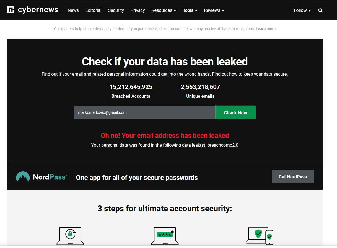The height and width of the screenshot is (248, 337).
Task: Click the devices with shield checkmarks icon
Action: (260, 236)
